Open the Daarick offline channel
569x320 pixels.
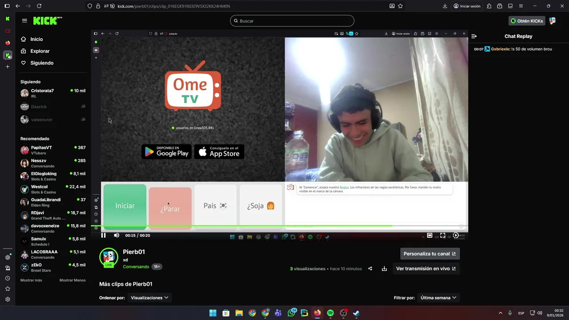(52, 107)
